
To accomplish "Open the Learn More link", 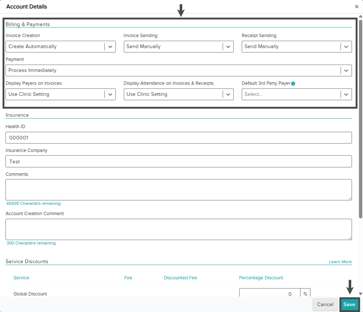I will coord(340,262).
